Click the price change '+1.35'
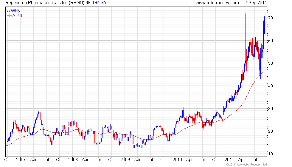The height and width of the screenshot is (167, 292). (x=101, y=3)
